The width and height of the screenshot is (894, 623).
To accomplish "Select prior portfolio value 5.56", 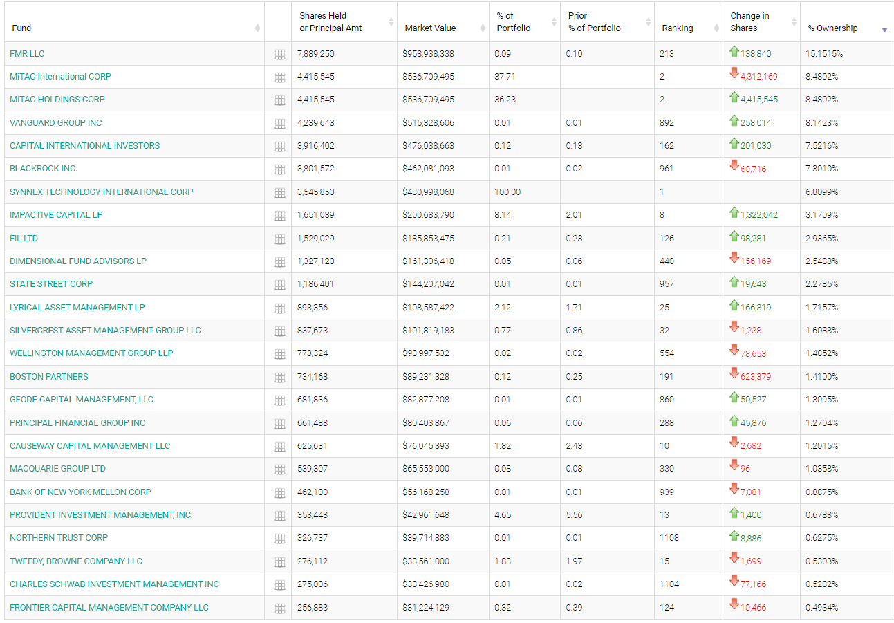I will tap(574, 515).
